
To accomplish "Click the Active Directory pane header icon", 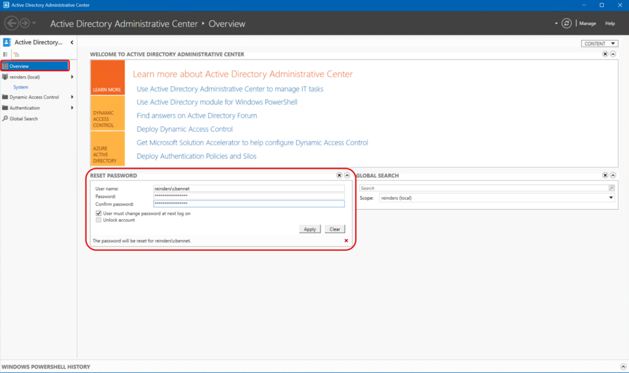I will [x=7, y=42].
